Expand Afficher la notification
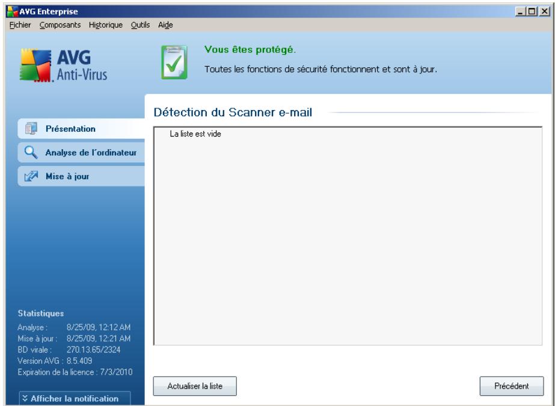Screen dimensions: 555x406 (75, 398)
